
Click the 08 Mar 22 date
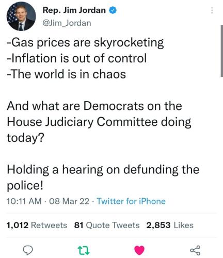point(69,201)
